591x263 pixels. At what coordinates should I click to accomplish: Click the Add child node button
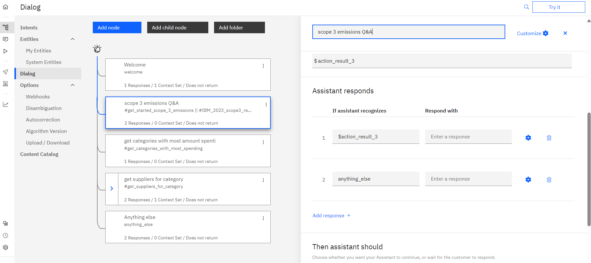(x=178, y=27)
